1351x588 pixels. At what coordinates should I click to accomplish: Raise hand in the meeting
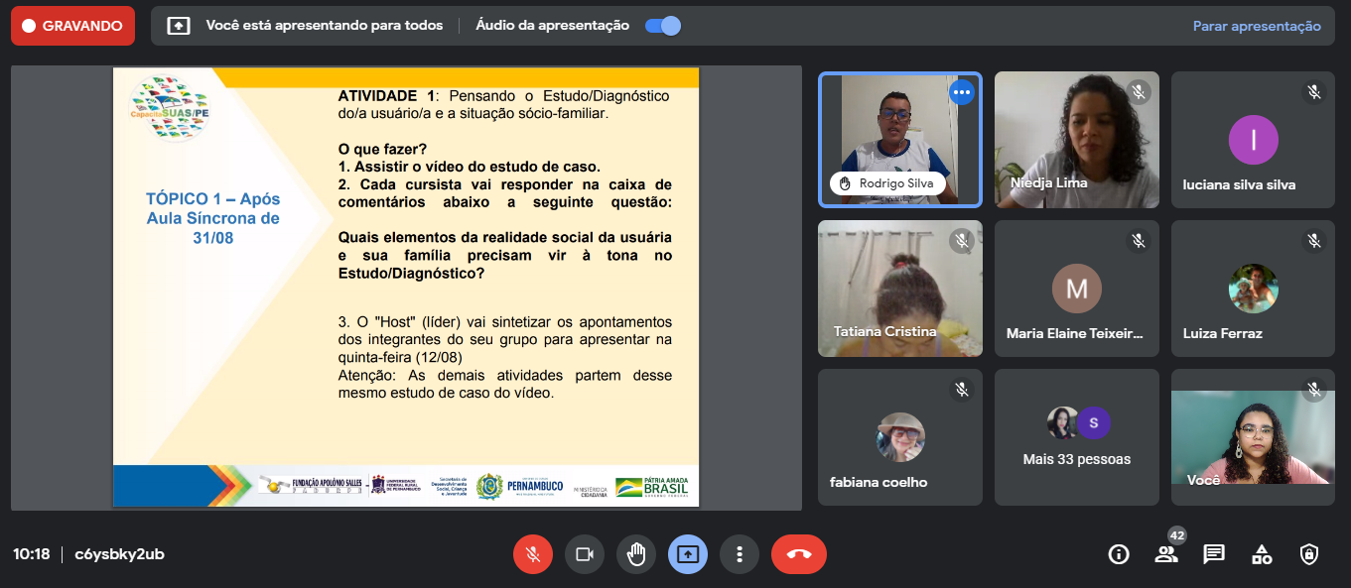pos(636,554)
